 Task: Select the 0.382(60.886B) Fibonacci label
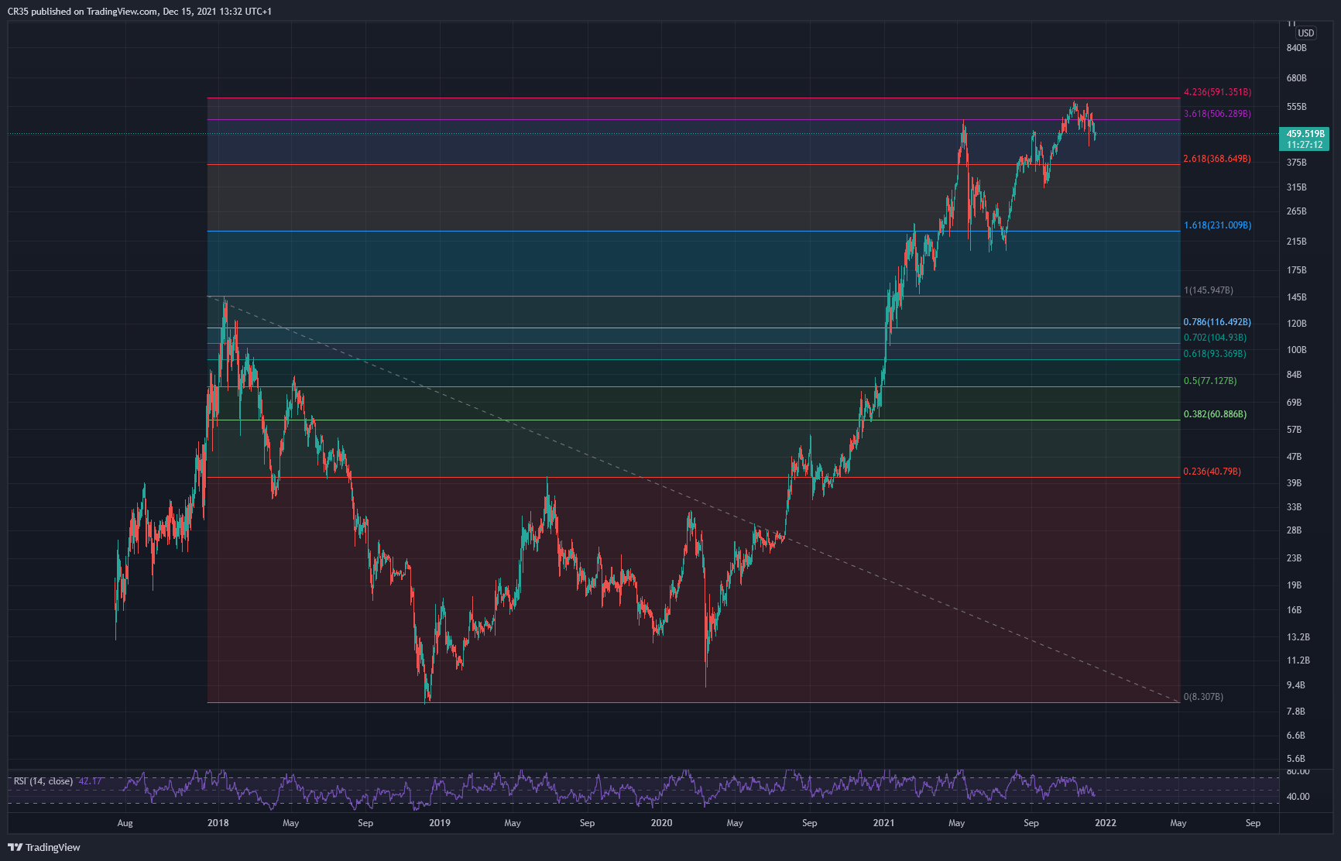[1215, 414]
